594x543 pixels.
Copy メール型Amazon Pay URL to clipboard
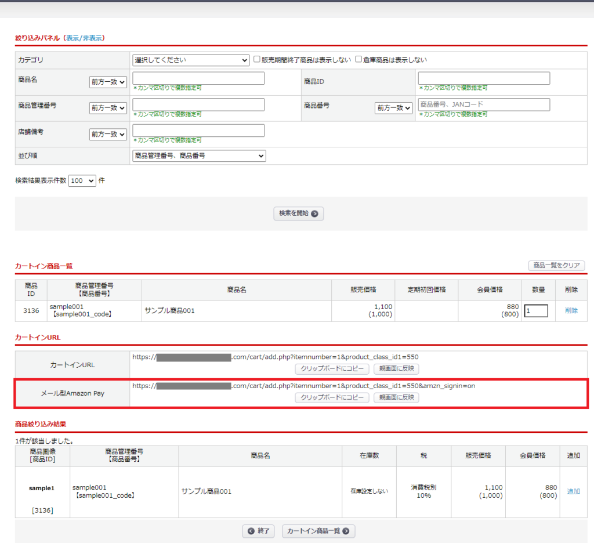click(x=332, y=397)
